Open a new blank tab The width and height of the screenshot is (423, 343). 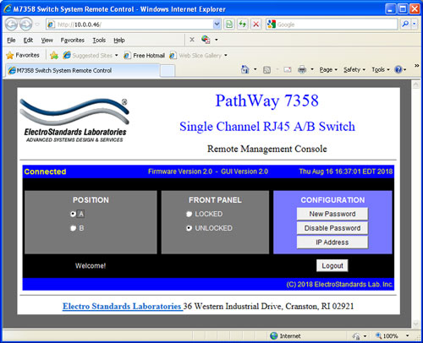(x=168, y=71)
